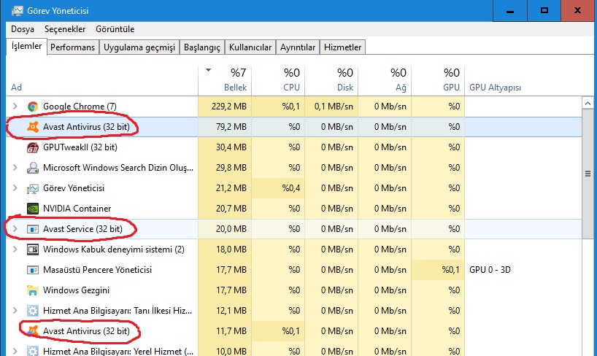Close the Görev Yöneticisi window

[x=578, y=11]
